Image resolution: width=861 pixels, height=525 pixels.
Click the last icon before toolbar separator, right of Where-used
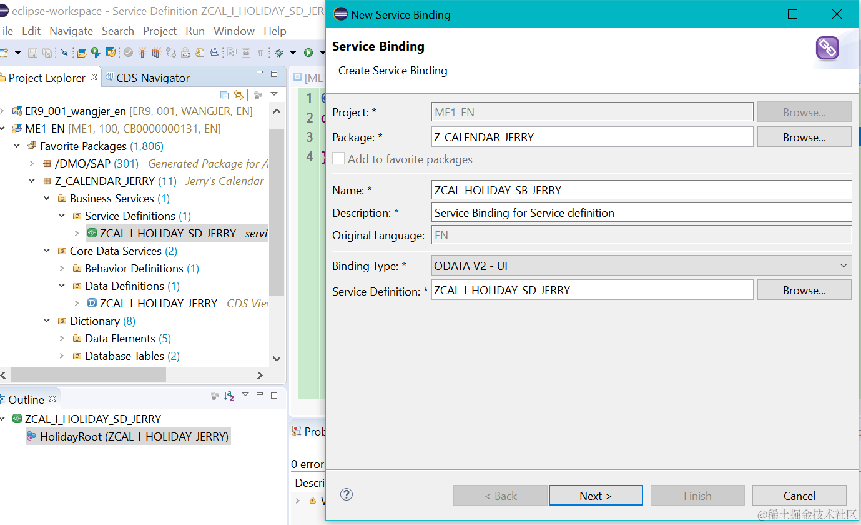(x=214, y=53)
